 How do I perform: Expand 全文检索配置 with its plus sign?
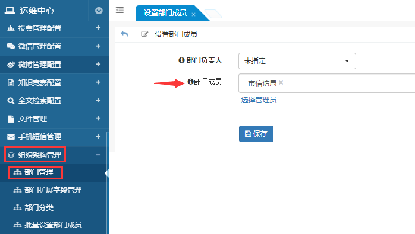click(98, 100)
